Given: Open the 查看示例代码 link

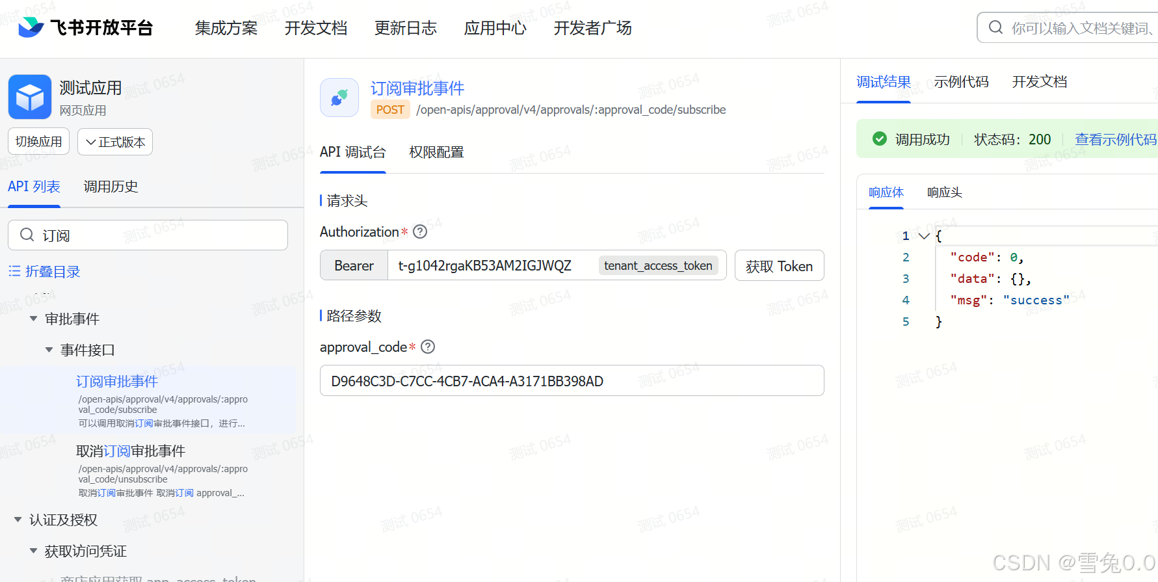Looking at the screenshot, I should pos(1116,139).
